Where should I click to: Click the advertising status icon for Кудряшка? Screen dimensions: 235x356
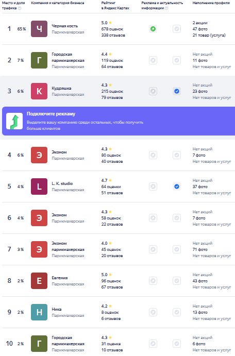[153, 91]
